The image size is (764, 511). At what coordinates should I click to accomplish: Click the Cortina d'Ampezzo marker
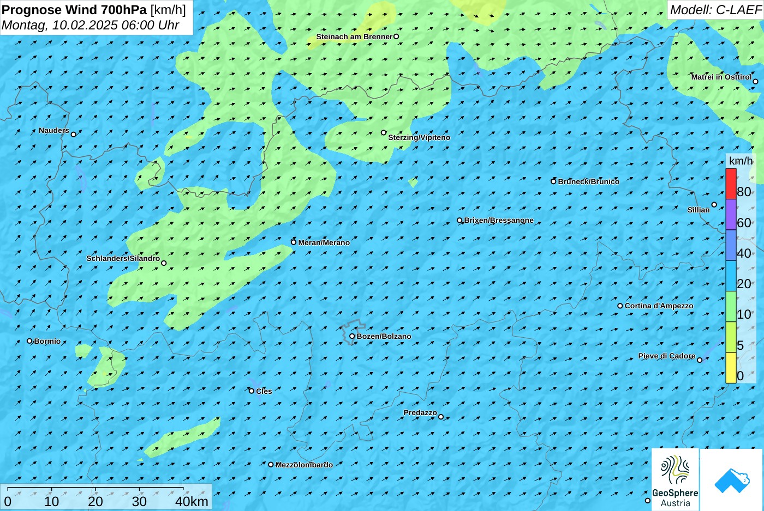[x=620, y=306]
